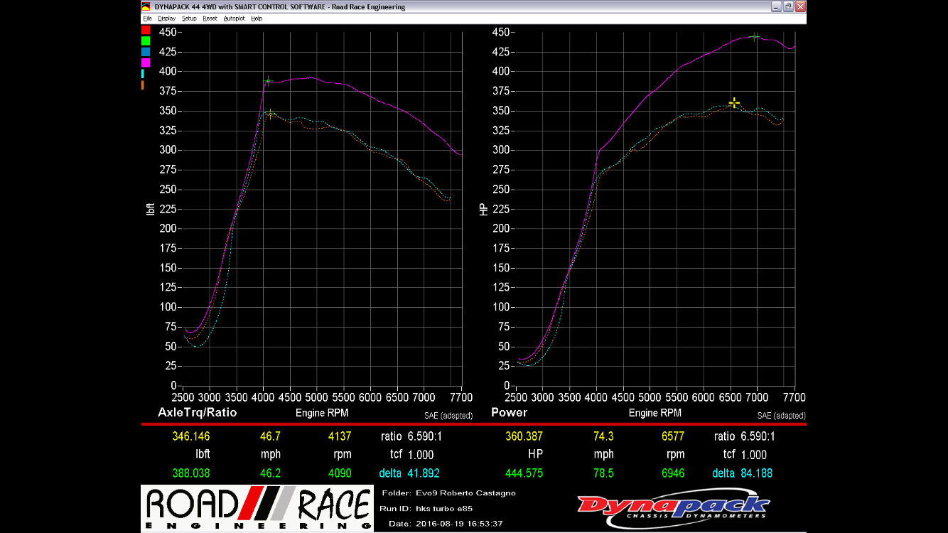Image resolution: width=948 pixels, height=533 pixels.
Task: Click green peak marker on power curve
Action: pos(755,37)
